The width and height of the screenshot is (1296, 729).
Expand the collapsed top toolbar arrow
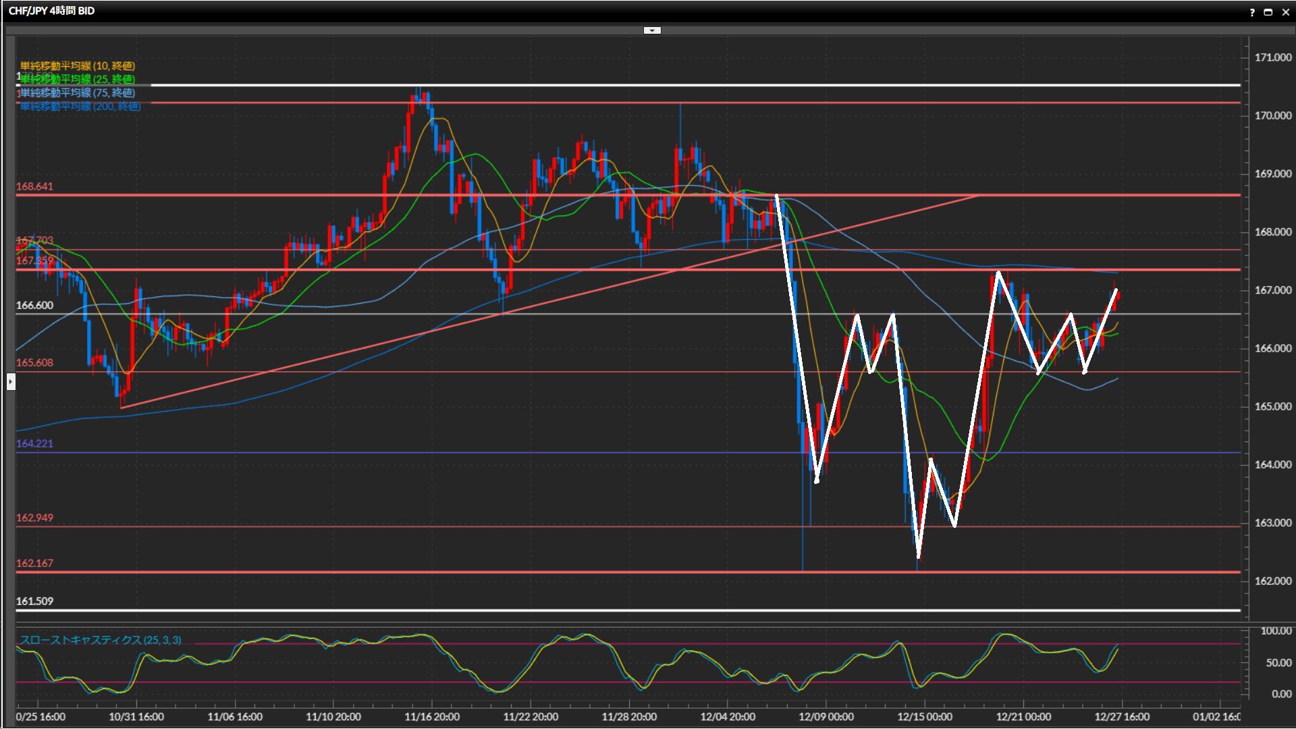652,30
